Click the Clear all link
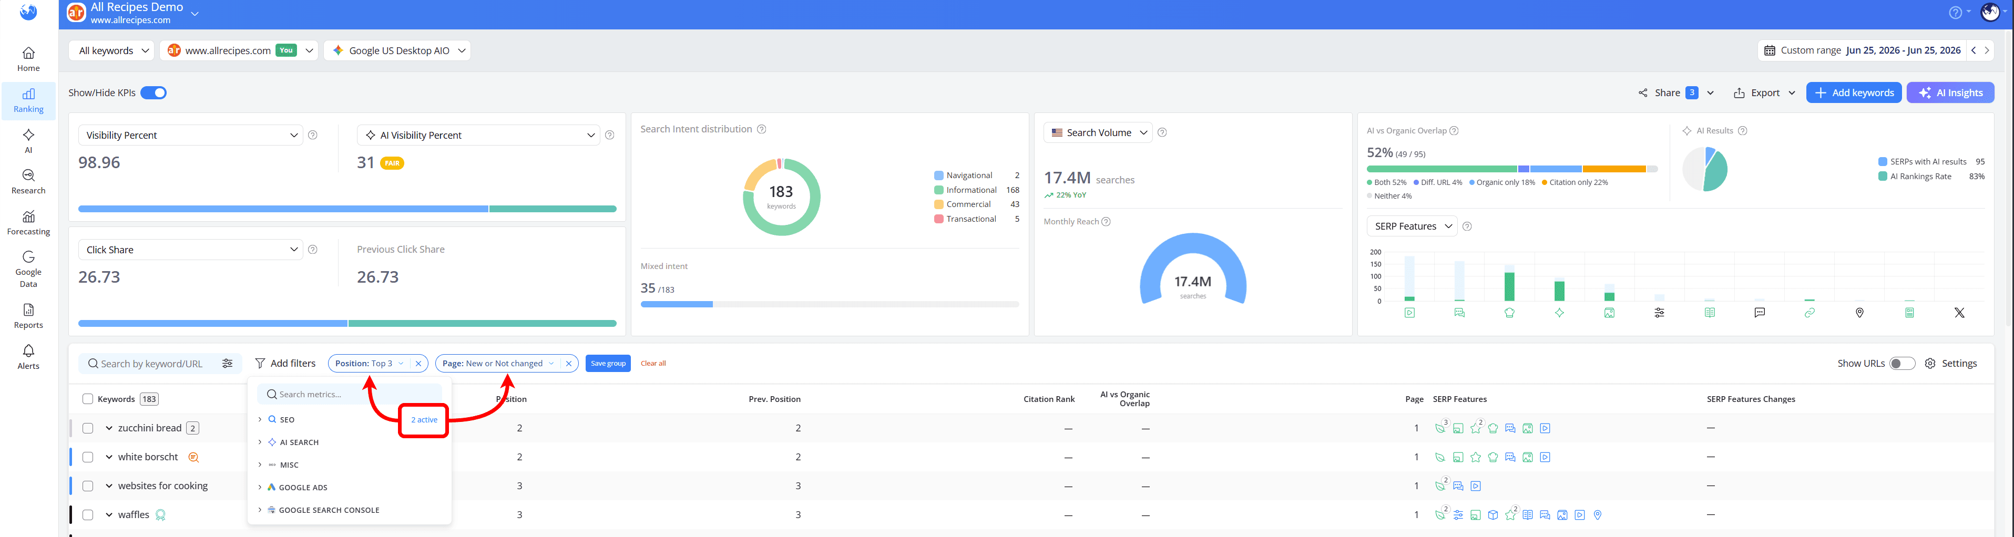This screenshot has height=537, width=2014. coord(653,364)
